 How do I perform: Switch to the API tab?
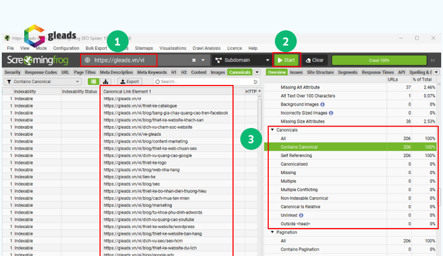pyautogui.click(x=402, y=72)
